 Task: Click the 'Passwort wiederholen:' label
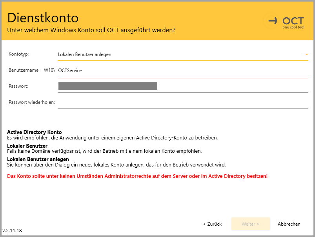[32, 103]
